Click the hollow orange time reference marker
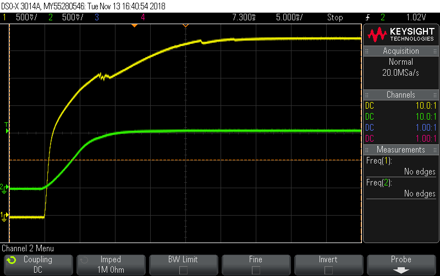The height and width of the screenshot is (276, 440). (x=185, y=26)
